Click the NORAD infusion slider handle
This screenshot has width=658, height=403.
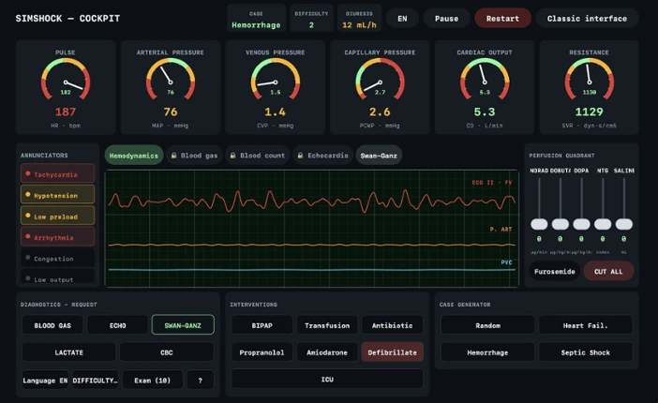coord(539,224)
